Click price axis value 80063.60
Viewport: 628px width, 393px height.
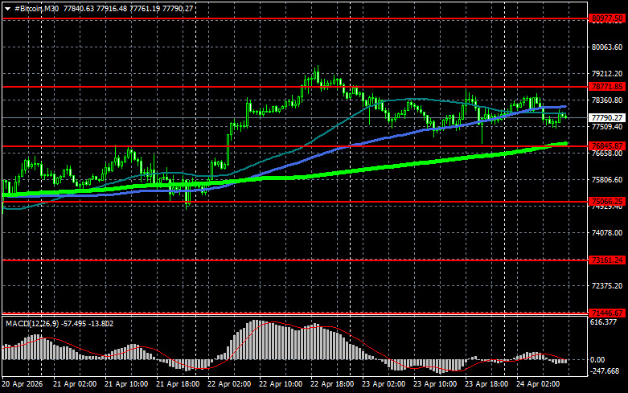click(607, 47)
